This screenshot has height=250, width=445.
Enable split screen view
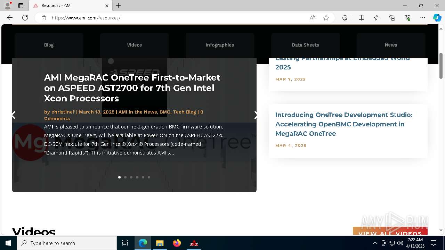361,18
